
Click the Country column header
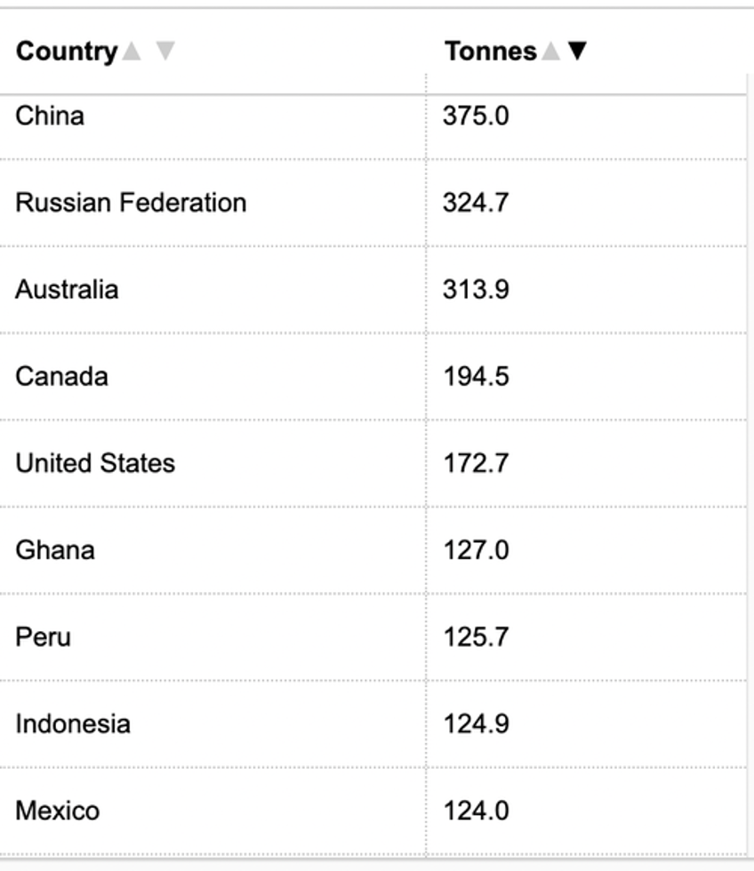click(x=67, y=52)
